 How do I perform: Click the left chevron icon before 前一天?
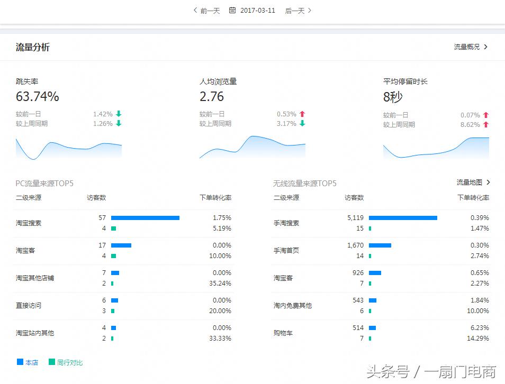tap(194, 10)
